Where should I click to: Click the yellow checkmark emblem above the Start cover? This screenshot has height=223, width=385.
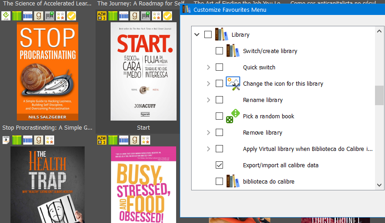[x=167, y=16]
